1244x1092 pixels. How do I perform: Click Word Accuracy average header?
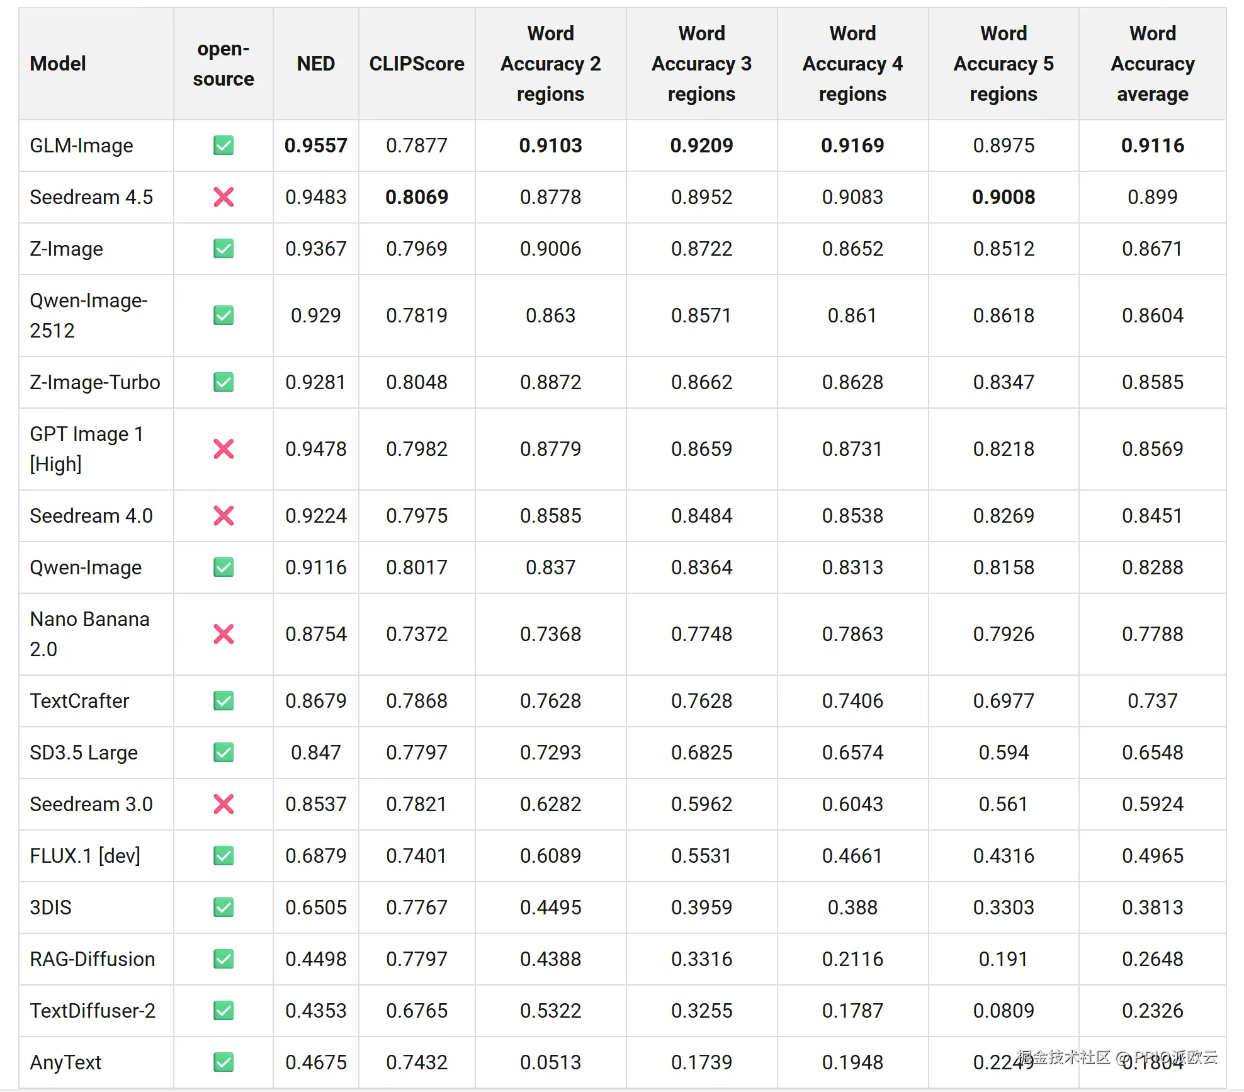point(1152,64)
